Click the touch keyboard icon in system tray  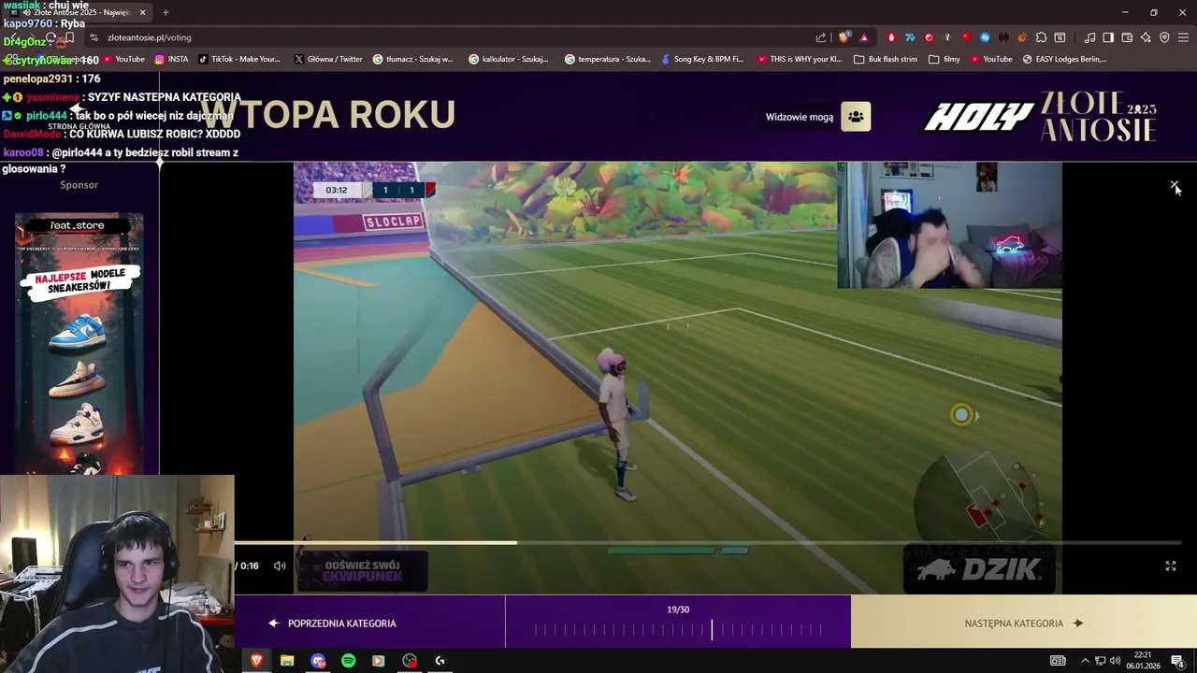click(1058, 661)
